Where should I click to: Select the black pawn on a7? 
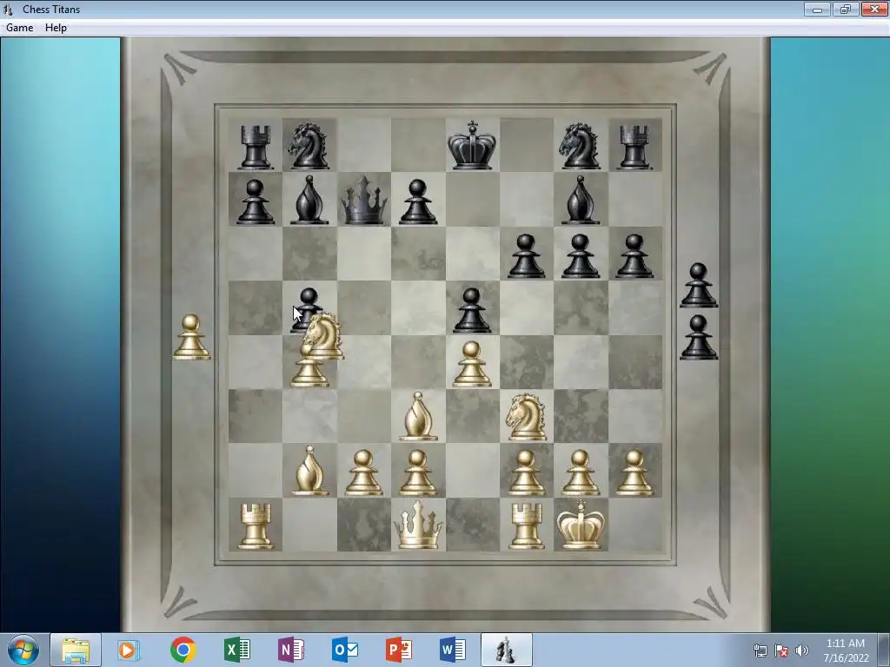(256, 201)
